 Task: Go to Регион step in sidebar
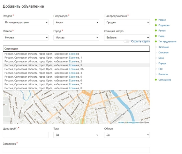tap(162, 31)
